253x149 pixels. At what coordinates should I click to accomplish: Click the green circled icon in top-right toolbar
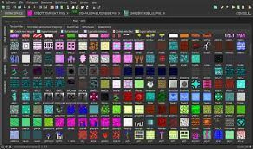215,7
